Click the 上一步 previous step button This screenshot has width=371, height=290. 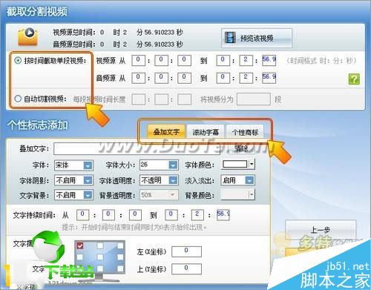tap(321, 230)
